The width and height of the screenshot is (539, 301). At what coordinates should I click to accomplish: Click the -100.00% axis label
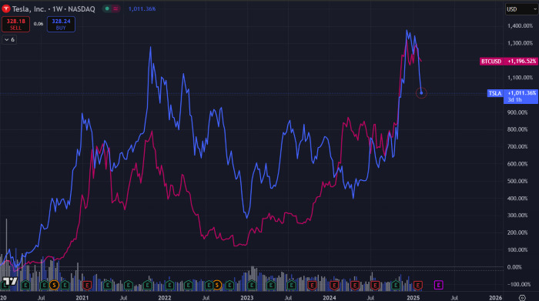click(x=519, y=284)
